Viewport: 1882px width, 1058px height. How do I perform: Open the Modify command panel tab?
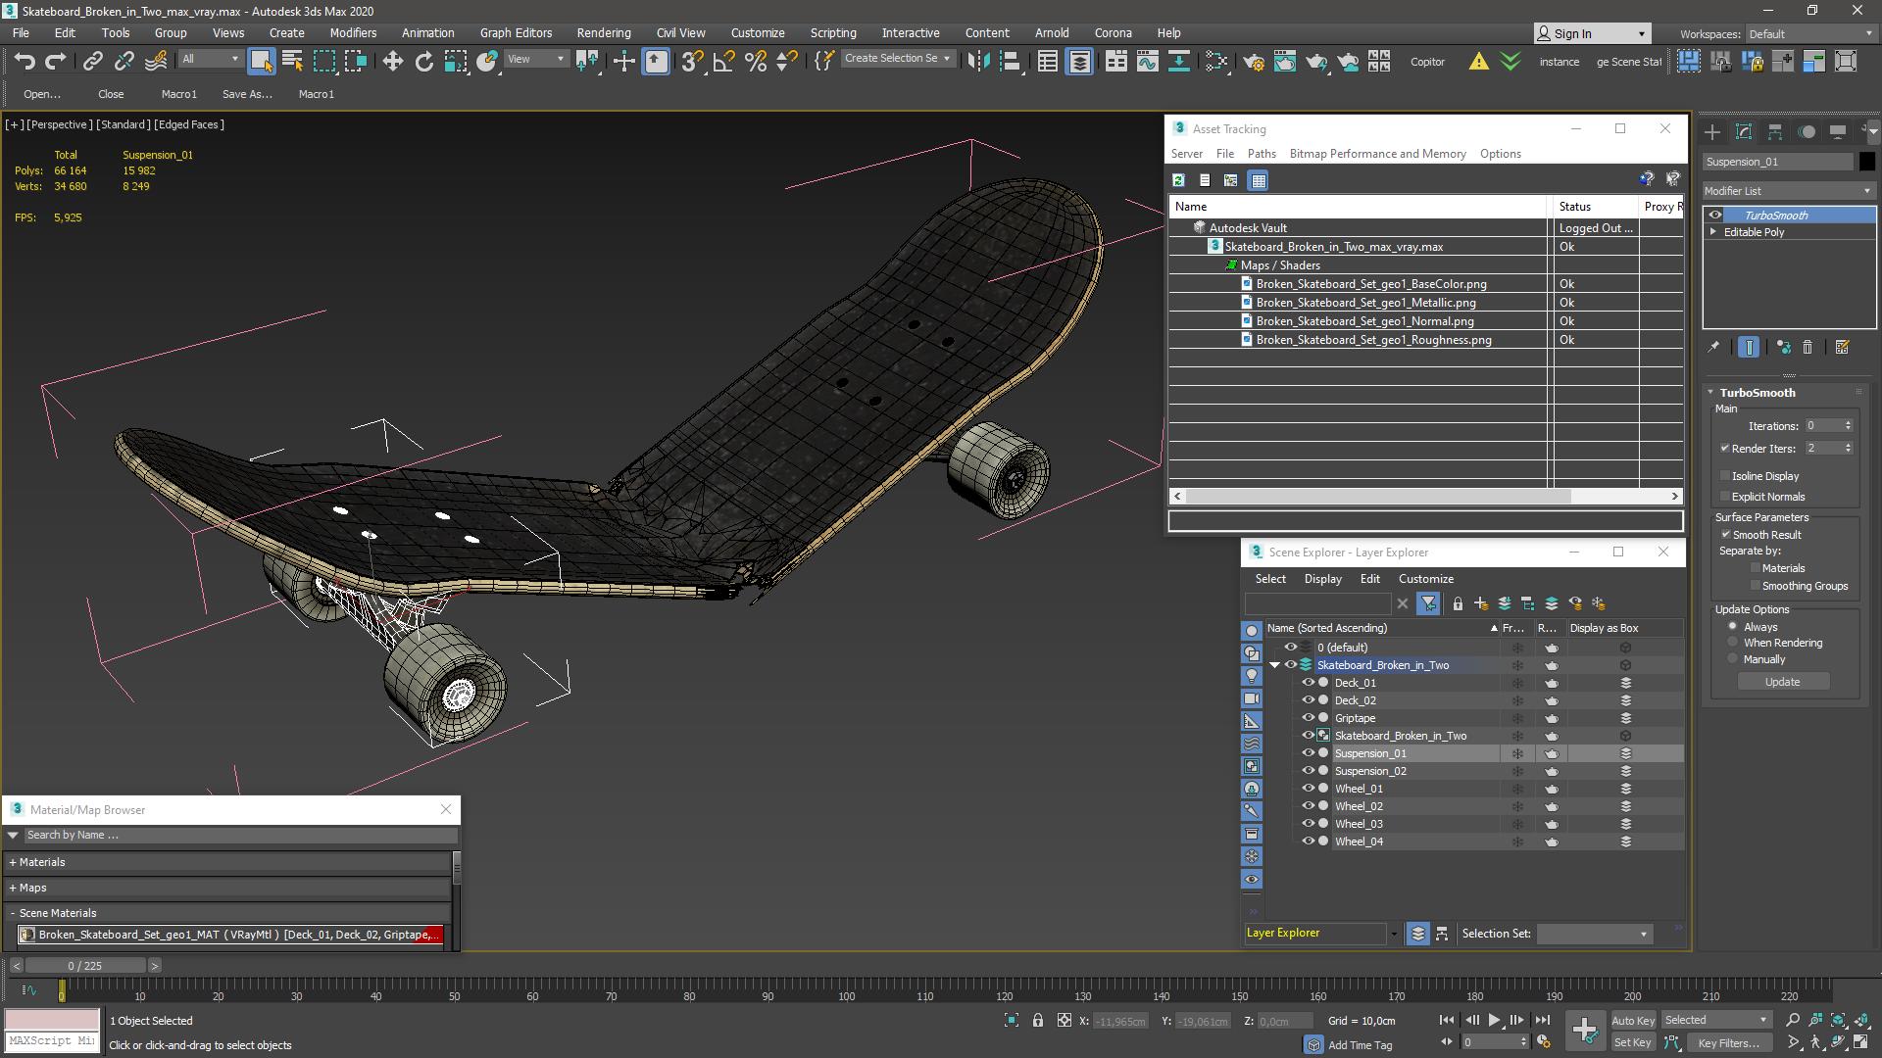(x=1743, y=131)
